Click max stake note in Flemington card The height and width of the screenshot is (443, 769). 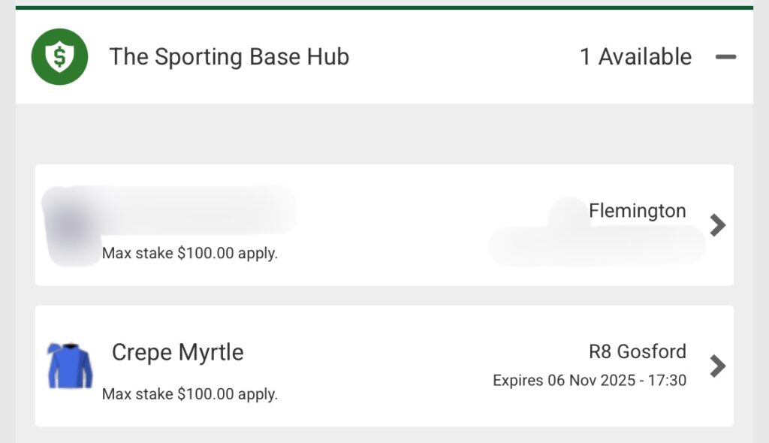tap(190, 254)
